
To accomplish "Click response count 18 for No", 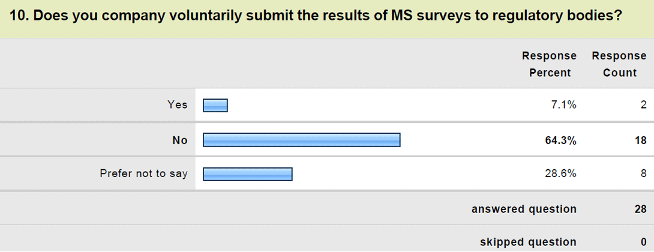I will (x=641, y=140).
